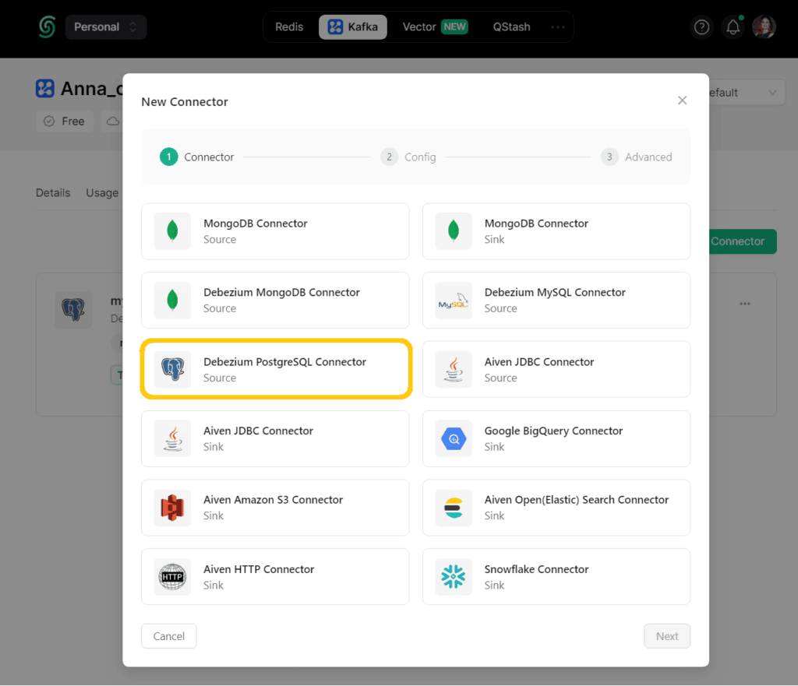
Task: Open the Vector NEW tab
Action: [435, 27]
